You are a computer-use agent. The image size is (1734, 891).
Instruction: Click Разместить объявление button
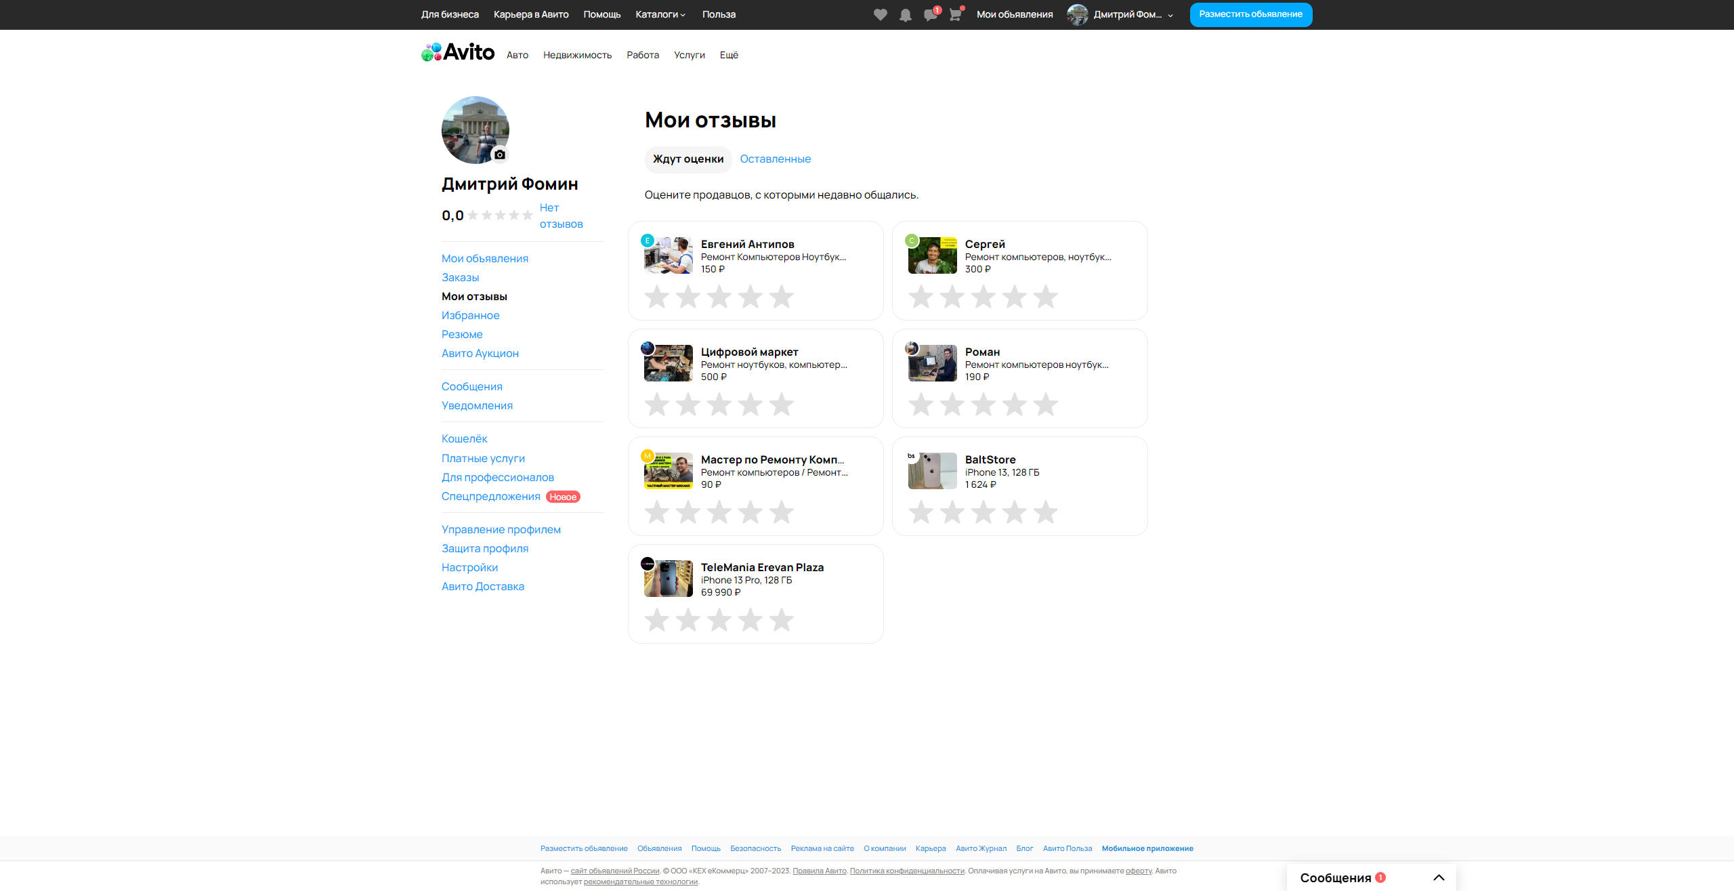tap(1250, 14)
